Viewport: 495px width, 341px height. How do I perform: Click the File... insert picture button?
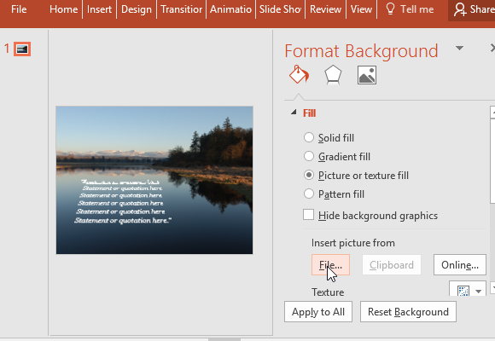click(x=330, y=264)
